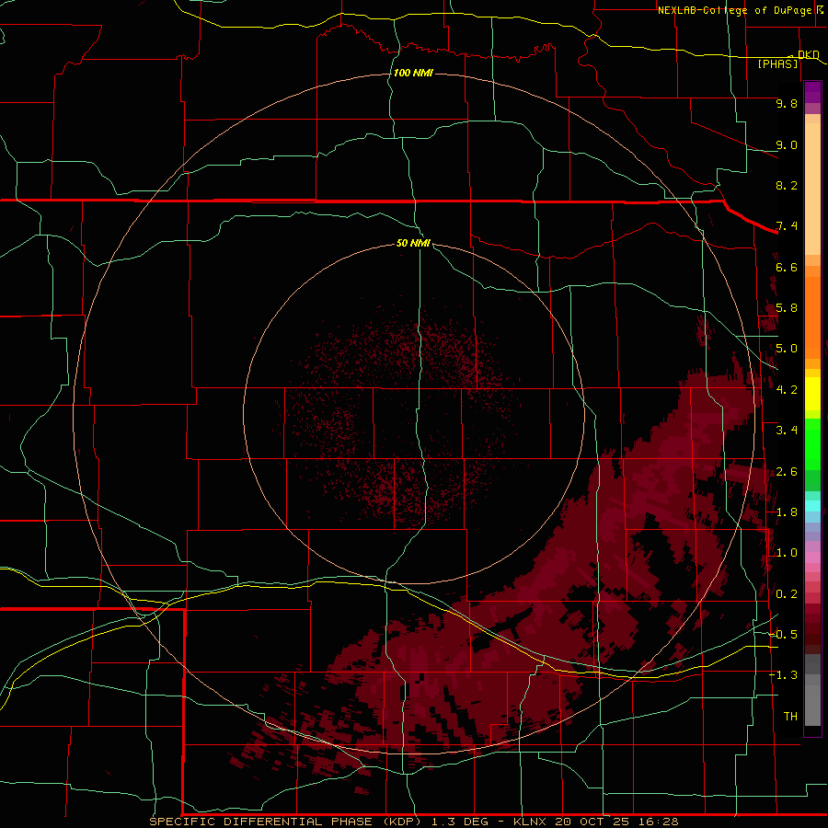The width and height of the screenshot is (828, 828).
Task: Click the TH threshold label on scale
Action: [x=790, y=717]
